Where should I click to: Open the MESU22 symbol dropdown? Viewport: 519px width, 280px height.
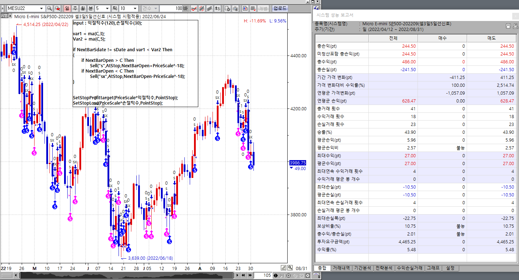[41, 8]
